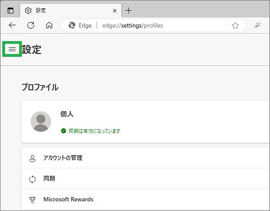Click the sync arrows icon
The width and height of the screenshot is (270, 211).
[x=33, y=179]
